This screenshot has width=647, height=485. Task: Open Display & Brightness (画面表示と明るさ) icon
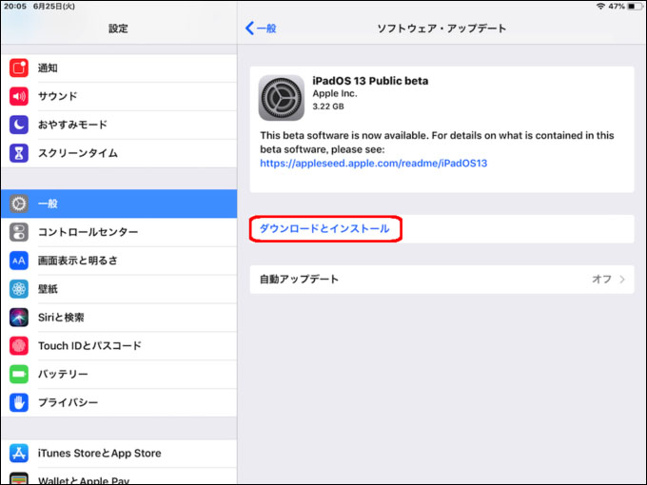20,261
